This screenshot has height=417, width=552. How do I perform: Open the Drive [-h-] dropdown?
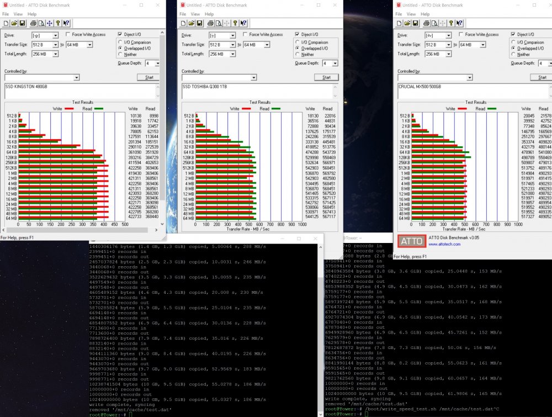(448, 35)
